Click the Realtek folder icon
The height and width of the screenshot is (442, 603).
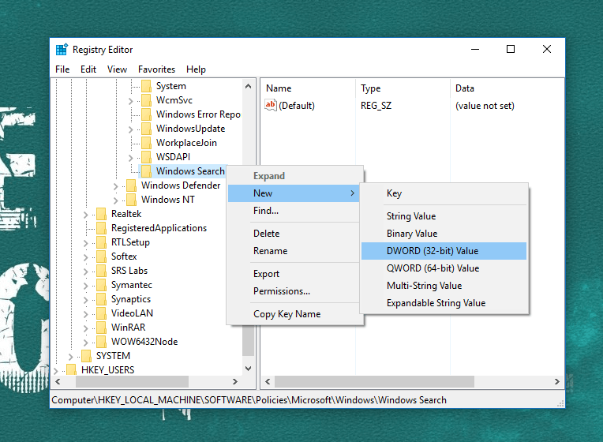click(x=102, y=214)
